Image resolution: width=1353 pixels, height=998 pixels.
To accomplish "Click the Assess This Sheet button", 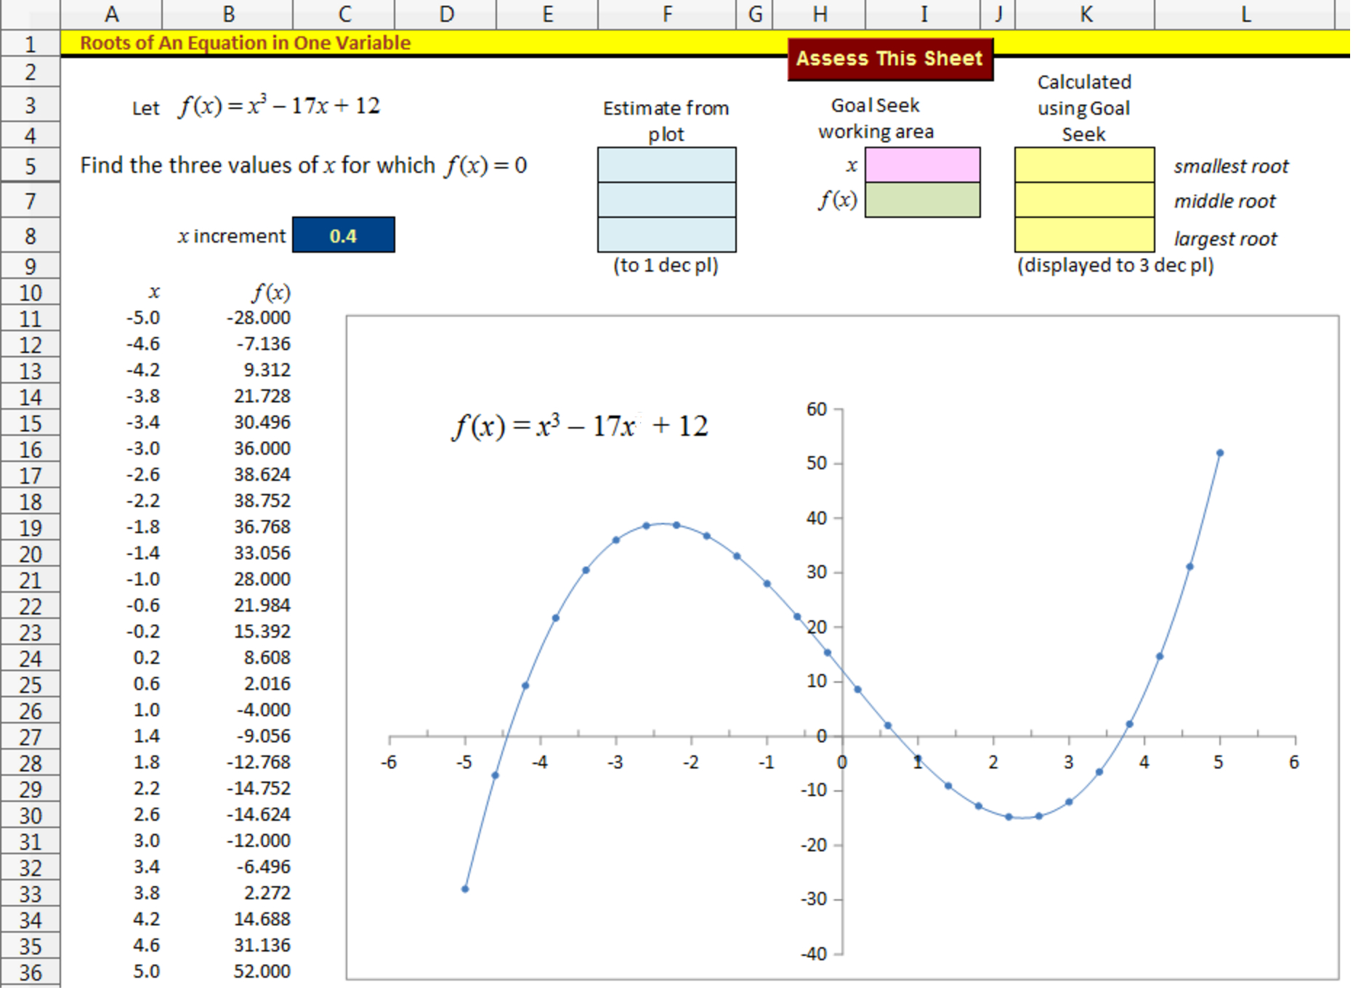I will pyautogui.click(x=890, y=59).
